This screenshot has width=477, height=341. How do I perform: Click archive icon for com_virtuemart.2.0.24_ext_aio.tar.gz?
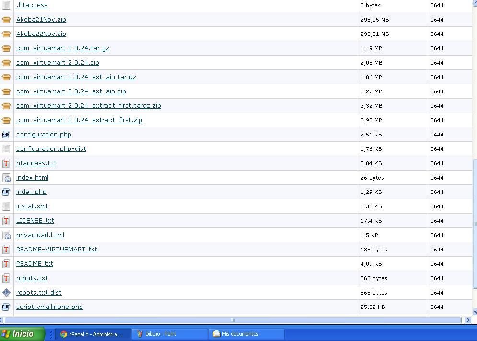coord(6,77)
